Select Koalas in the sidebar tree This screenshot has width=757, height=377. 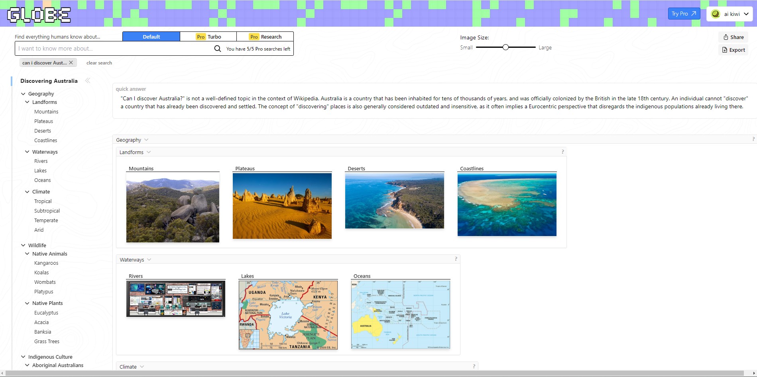pyautogui.click(x=41, y=272)
